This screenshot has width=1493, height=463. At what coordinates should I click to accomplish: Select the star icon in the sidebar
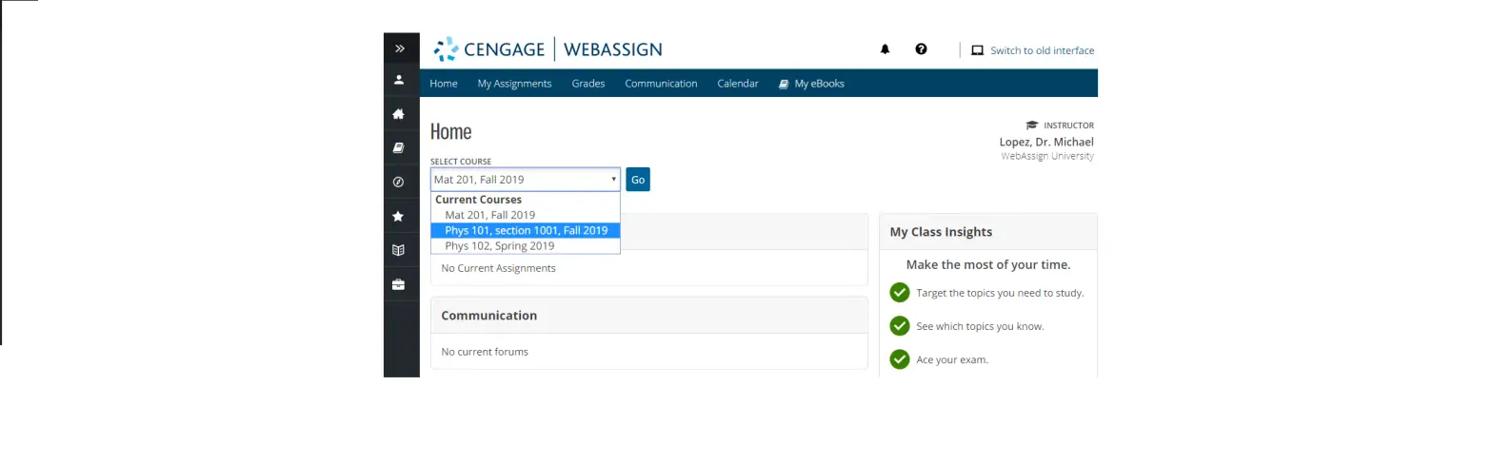click(399, 217)
